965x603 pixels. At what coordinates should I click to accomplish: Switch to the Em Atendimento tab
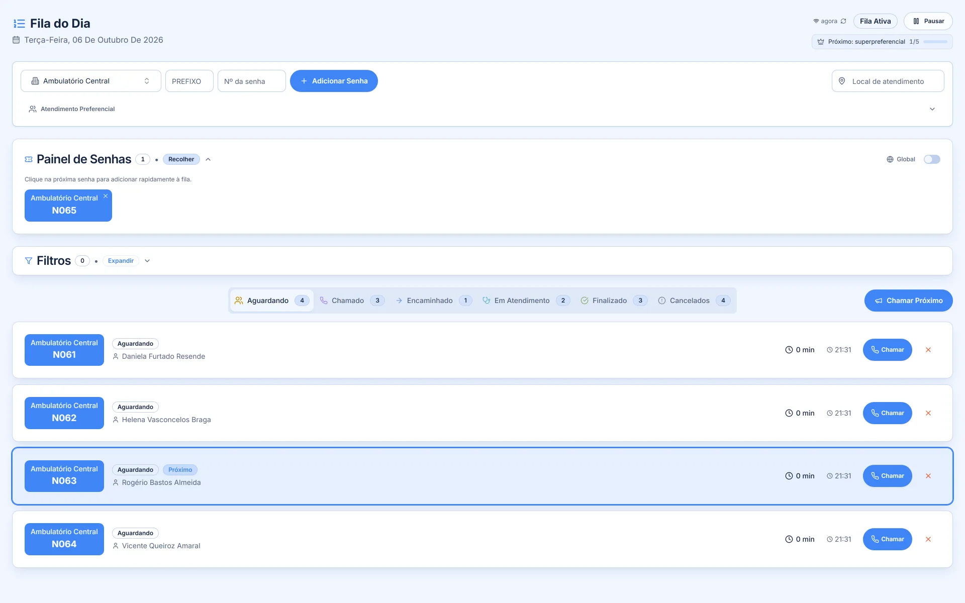click(x=526, y=300)
